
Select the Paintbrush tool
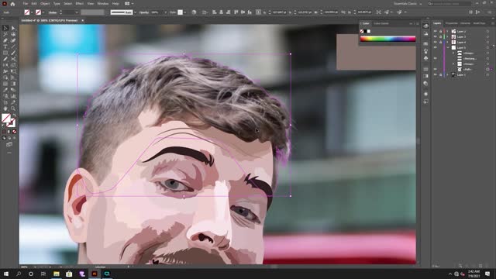(13, 53)
